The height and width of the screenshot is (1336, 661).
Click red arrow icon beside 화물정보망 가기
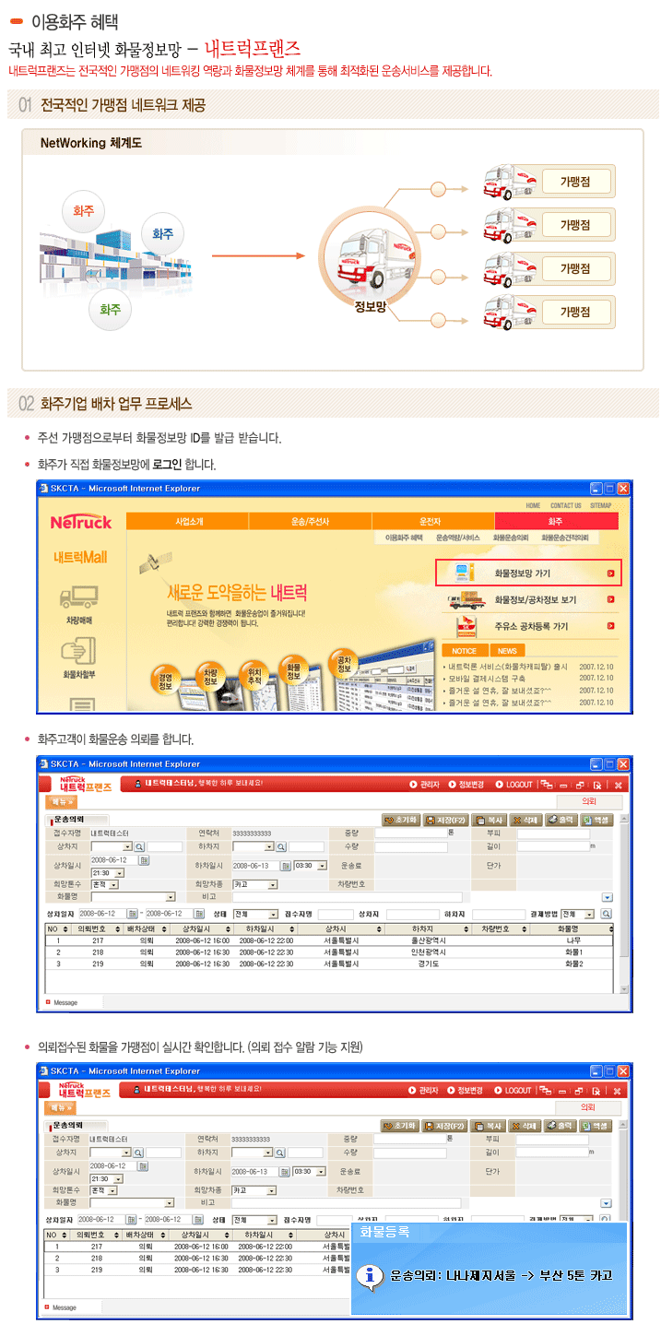[610, 573]
